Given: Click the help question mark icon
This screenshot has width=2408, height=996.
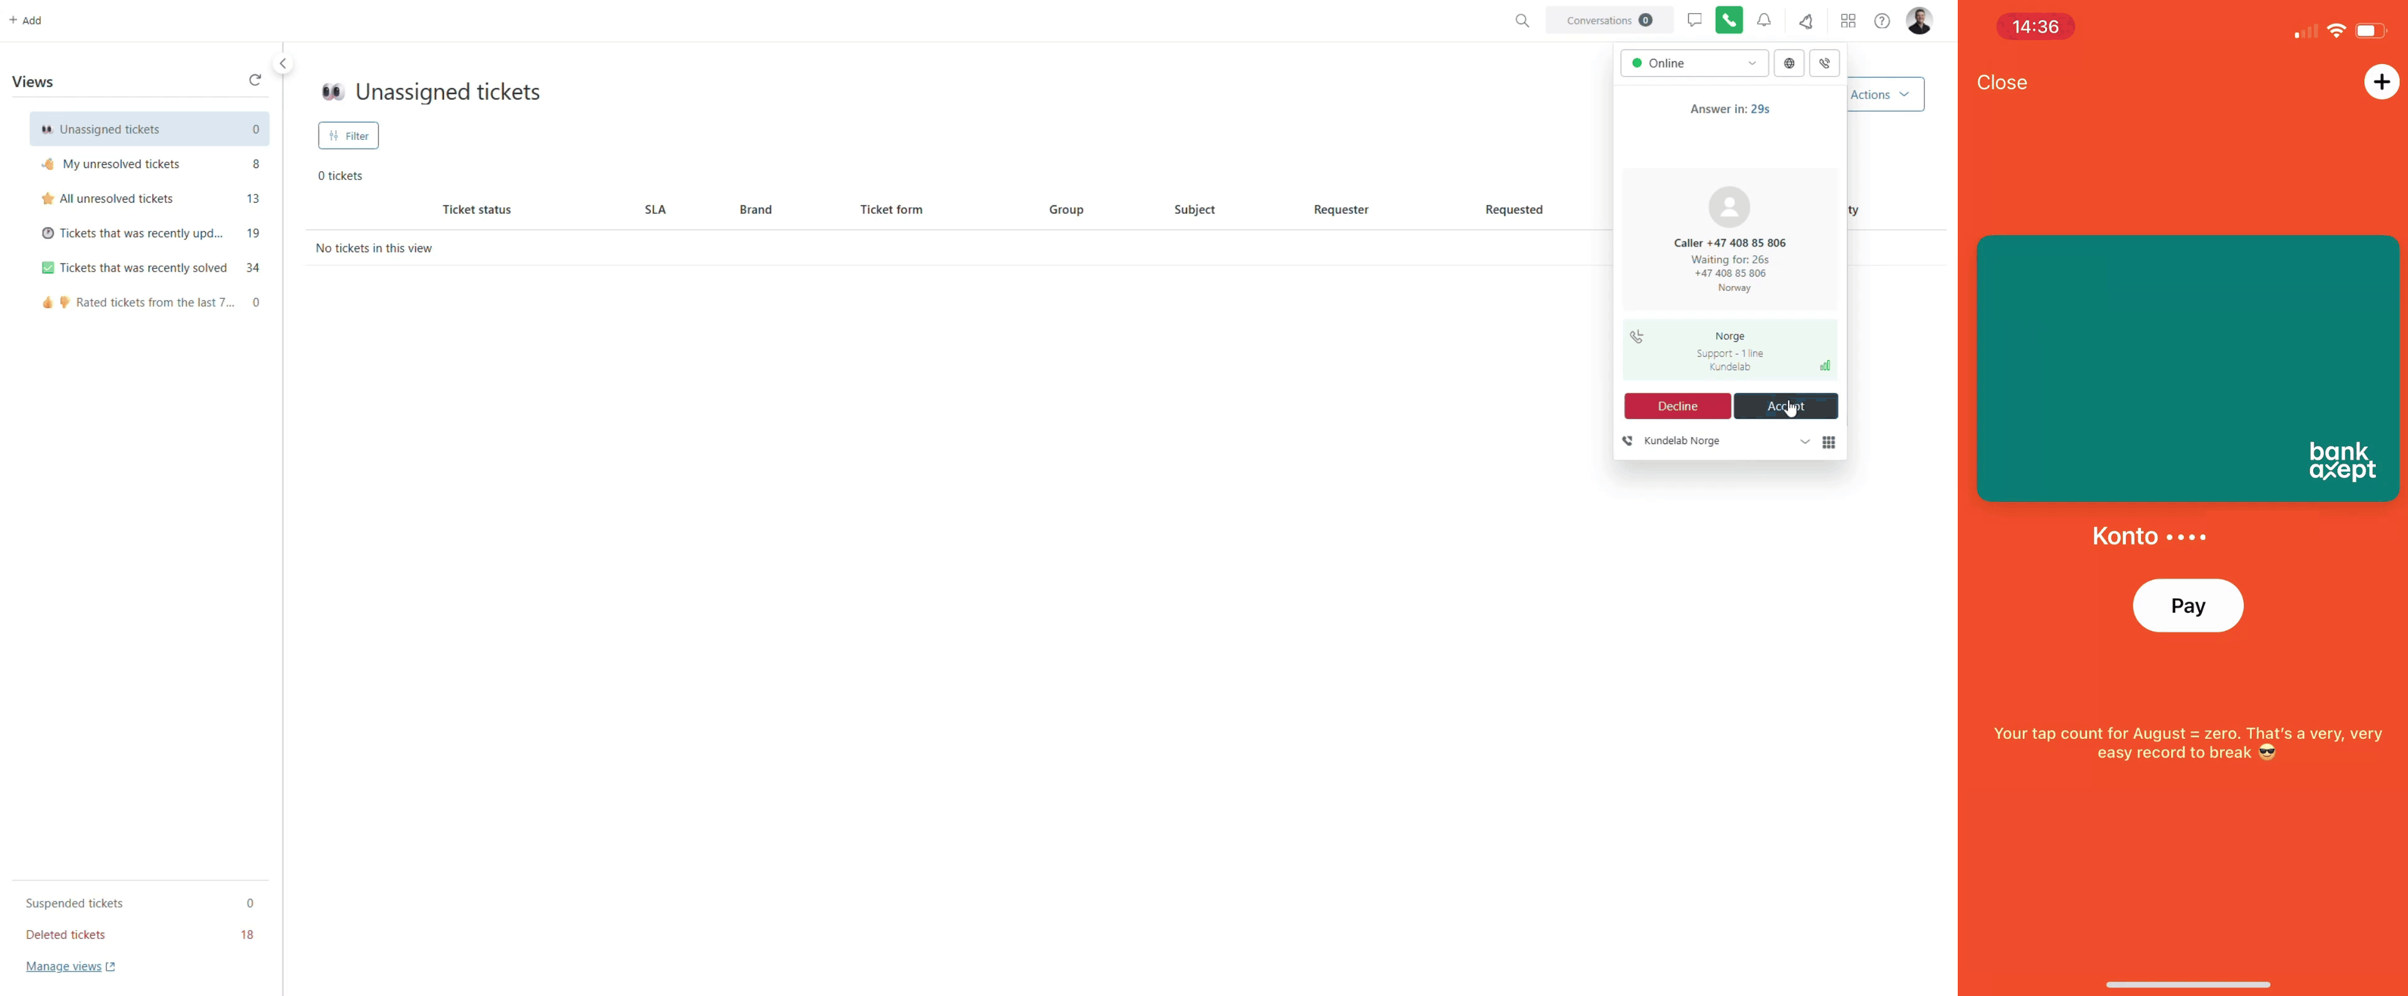Looking at the screenshot, I should (1882, 21).
